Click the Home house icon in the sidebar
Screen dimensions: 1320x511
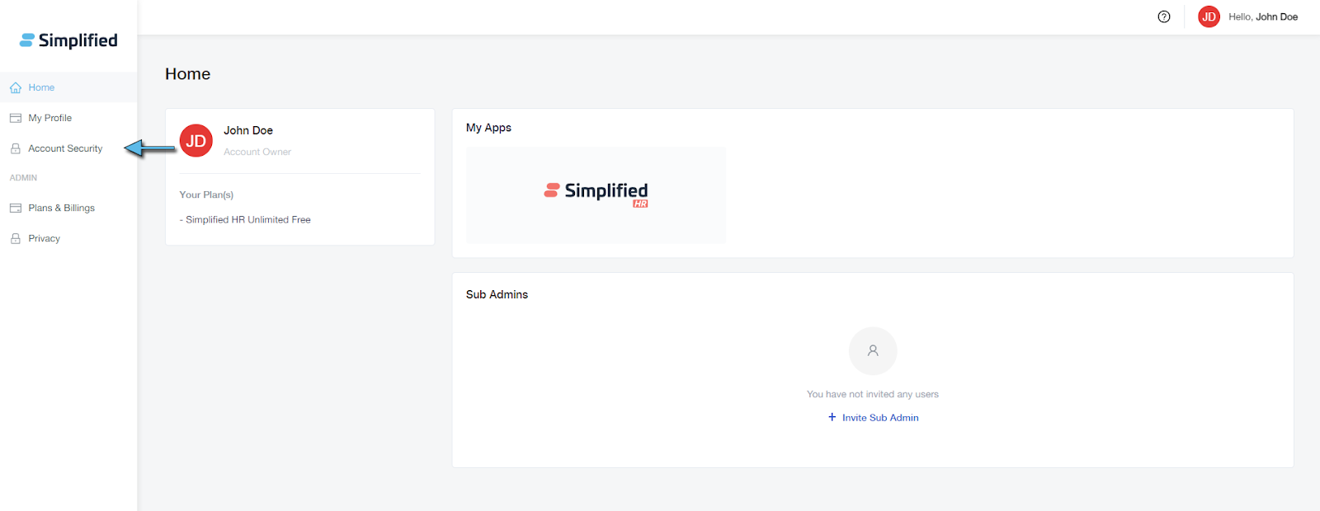coord(16,87)
